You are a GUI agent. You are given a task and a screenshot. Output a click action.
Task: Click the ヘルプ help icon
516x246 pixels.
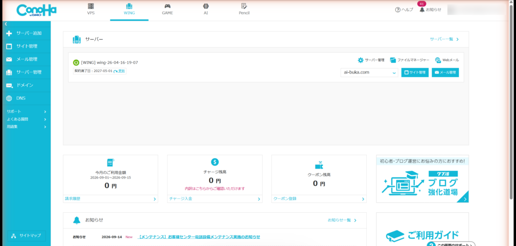coord(398,10)
